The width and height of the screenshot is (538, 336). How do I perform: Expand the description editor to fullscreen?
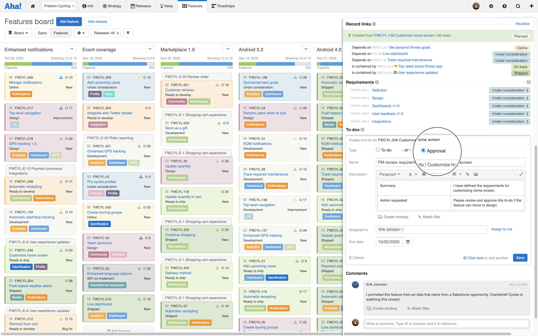click(521, 174)
